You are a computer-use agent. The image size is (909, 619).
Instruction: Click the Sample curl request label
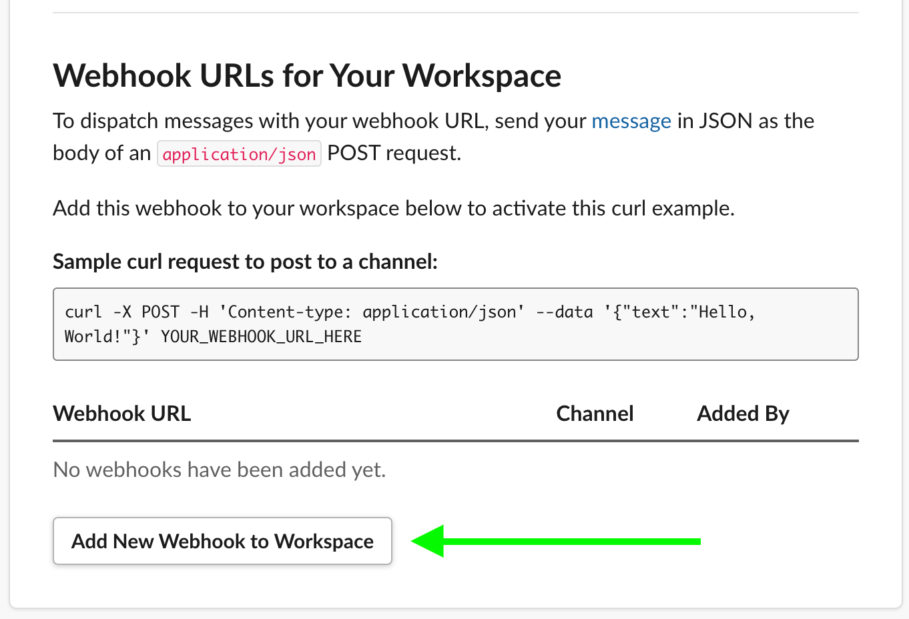pos(245,261)
